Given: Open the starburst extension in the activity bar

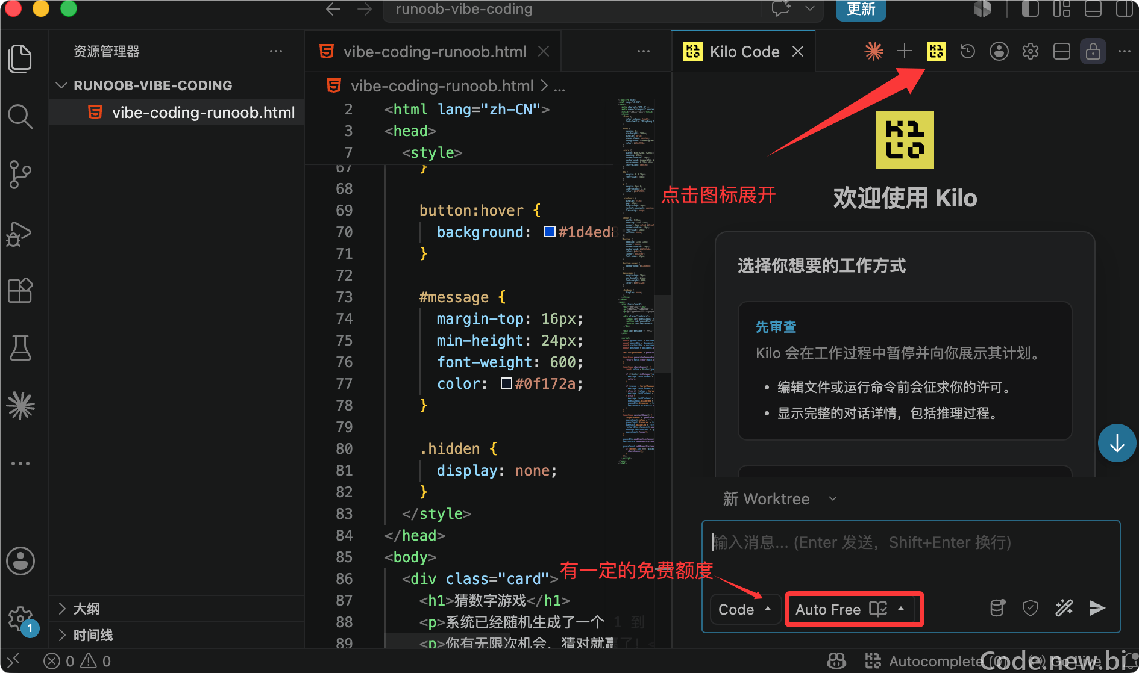Looking at the screenshot, I should [x=20, y=406].
